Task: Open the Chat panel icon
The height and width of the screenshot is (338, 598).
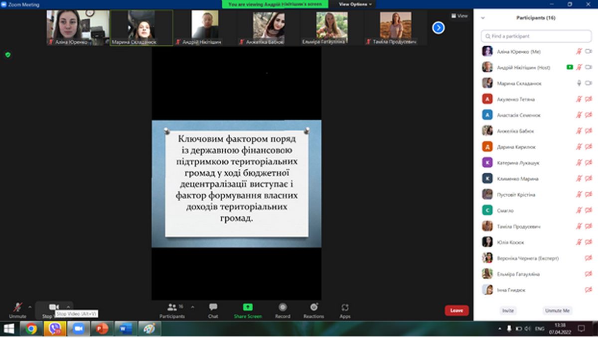Action: coord(213,307)
